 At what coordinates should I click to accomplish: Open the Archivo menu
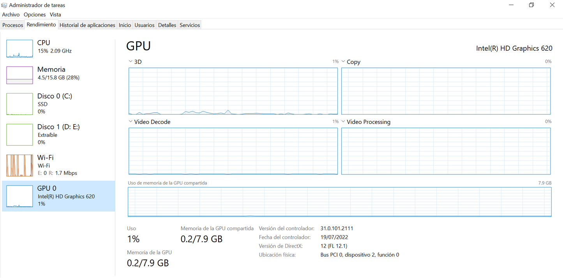tap(11, 14)
